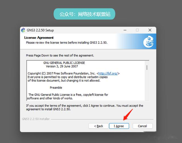Go to the previous step with Back
Viewport: 182px width, 143px height.
coord(98,126)
